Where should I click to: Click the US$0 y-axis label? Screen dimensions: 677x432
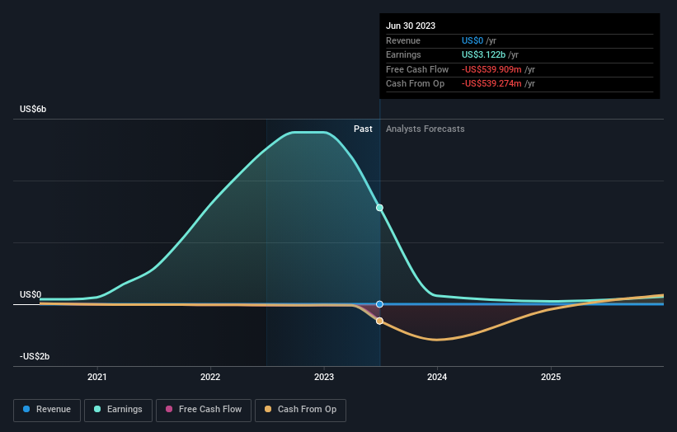tap(31, 295)
